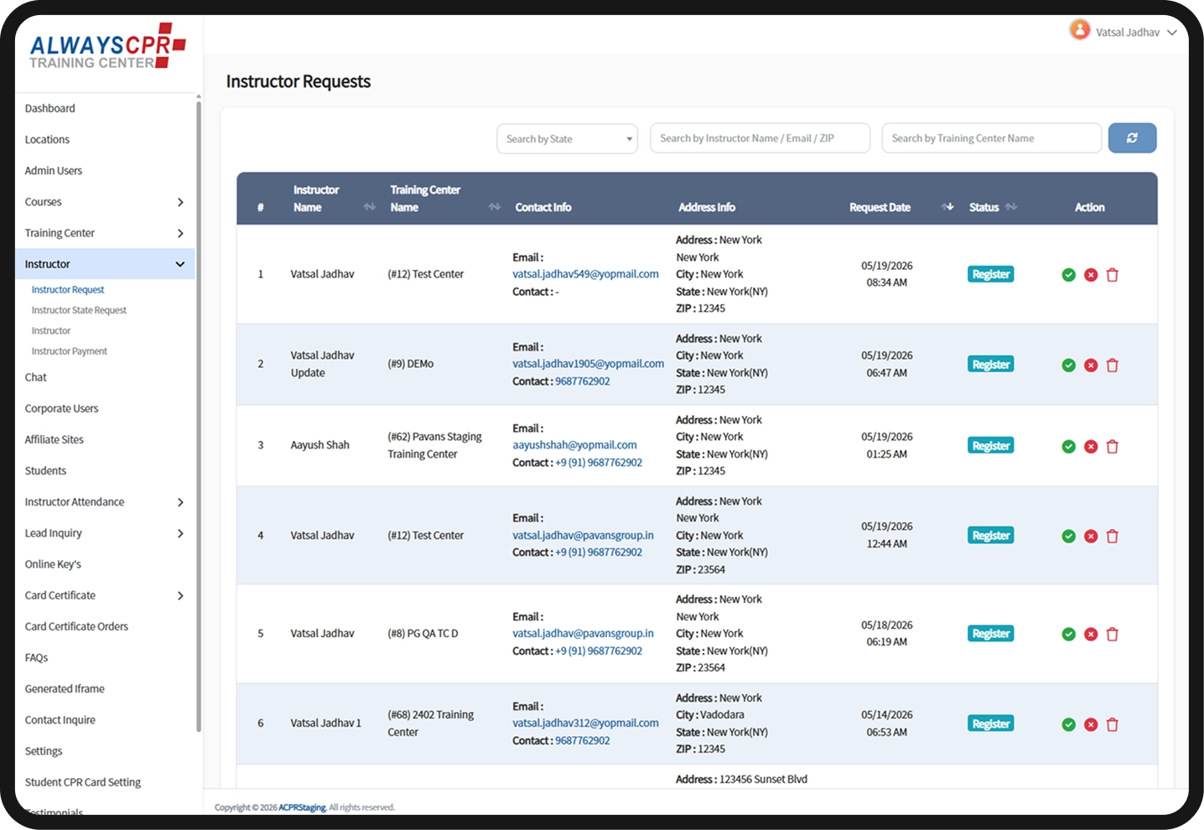
Task: Sort by the Status column arrows
Action: pos(1011,207)
